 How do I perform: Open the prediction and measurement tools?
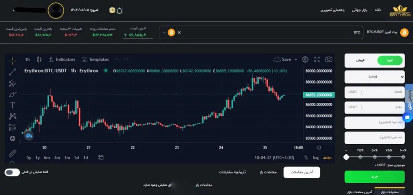pyautogui.click(x=12, y=127)
